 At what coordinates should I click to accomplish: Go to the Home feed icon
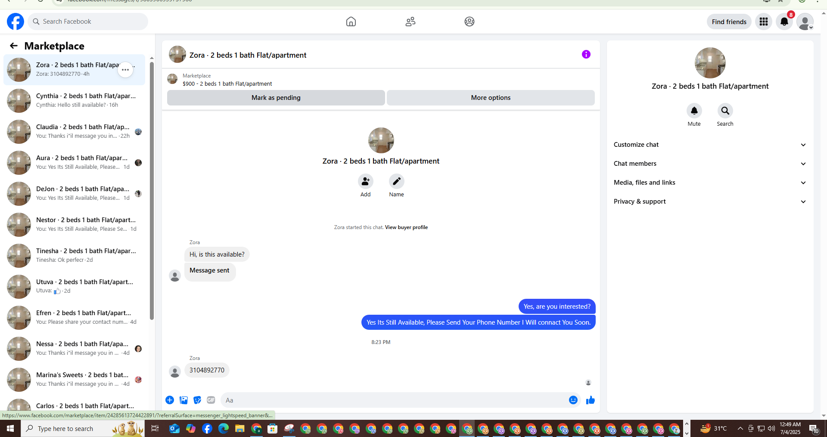[351, 22]
